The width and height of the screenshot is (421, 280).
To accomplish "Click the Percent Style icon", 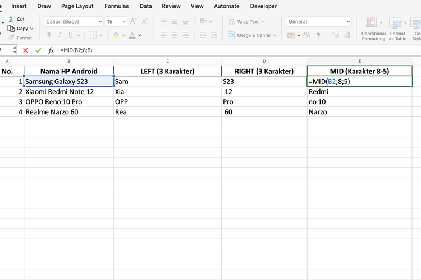I will pyautogui.click(x=307, y=35).
